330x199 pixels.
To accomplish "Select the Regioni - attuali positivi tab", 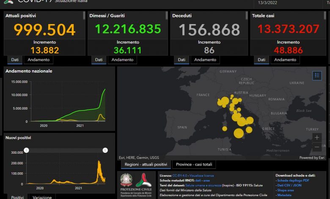I will tap(146, 164).
